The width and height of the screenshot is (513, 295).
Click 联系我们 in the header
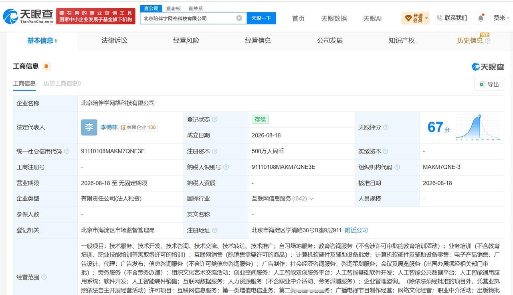452,18
